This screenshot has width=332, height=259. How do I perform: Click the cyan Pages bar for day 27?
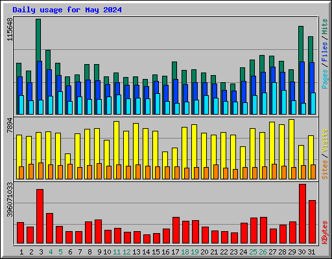coord(274,98)
